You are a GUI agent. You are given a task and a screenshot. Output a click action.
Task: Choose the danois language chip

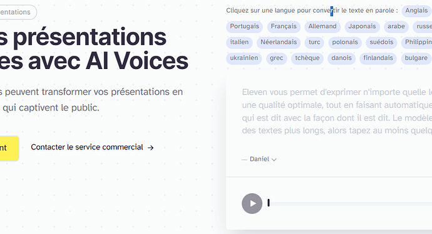(341, 58)
